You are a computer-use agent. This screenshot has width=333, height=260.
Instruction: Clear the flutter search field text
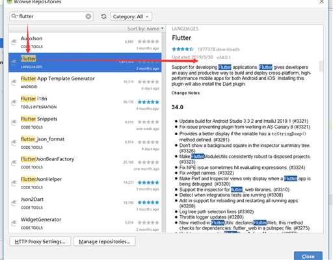click(88, 16)
